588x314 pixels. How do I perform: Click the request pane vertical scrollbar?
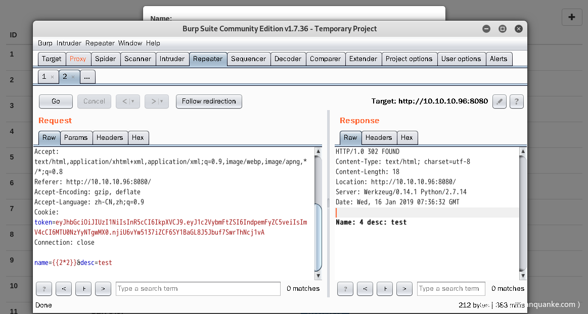(318, 237)
